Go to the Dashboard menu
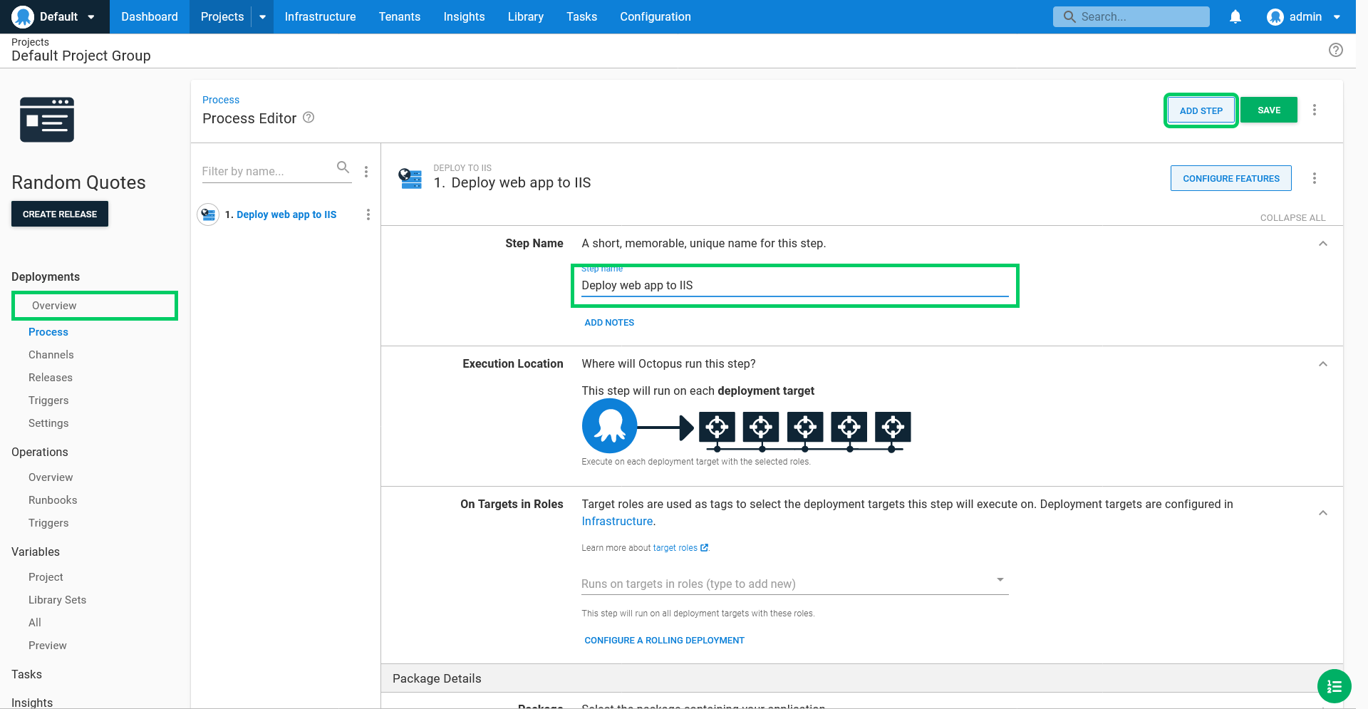Viewport: 1368px width, 709px height. coord(150,16)
